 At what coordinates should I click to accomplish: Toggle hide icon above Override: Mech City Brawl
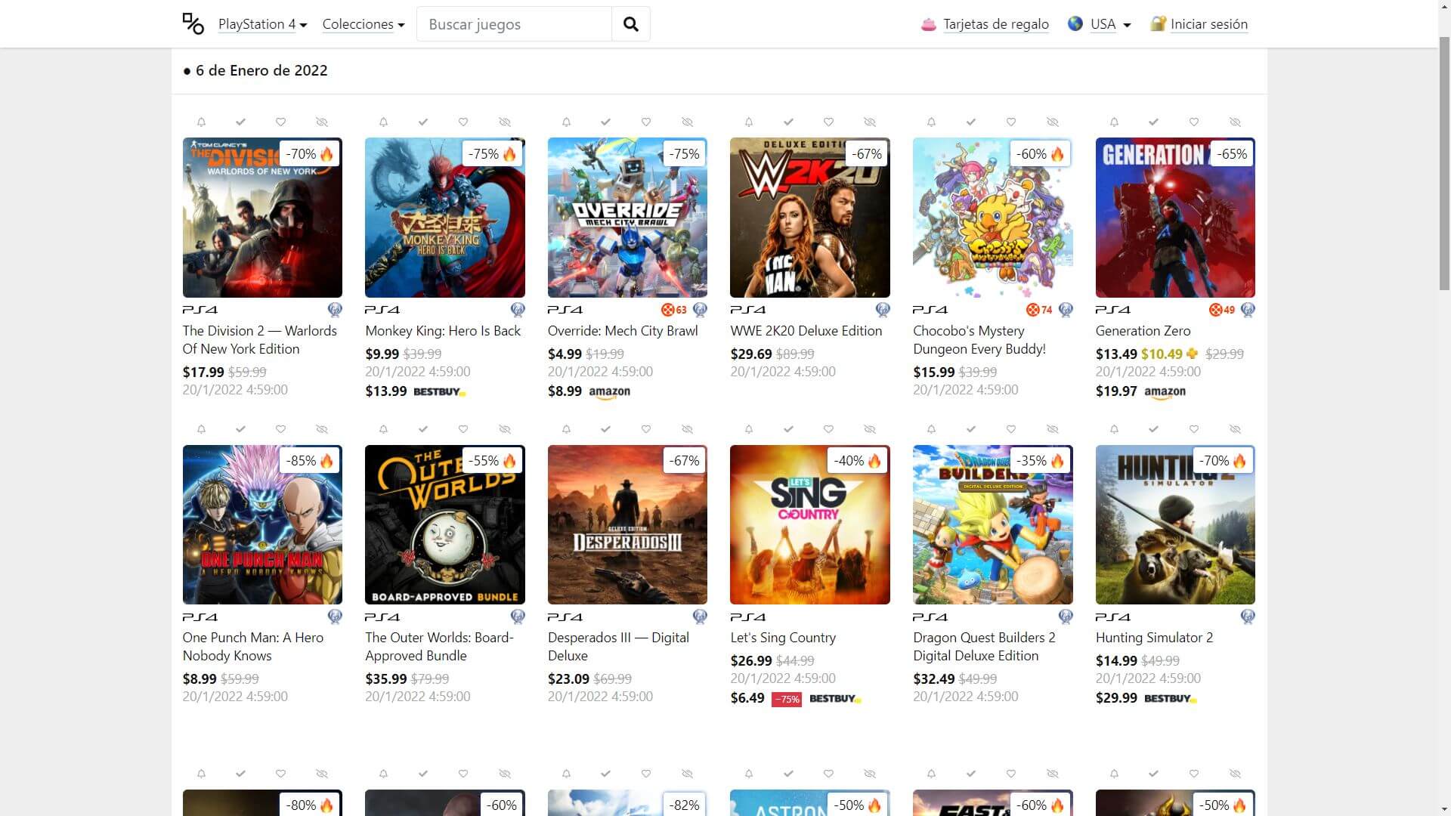pos(687,122)
